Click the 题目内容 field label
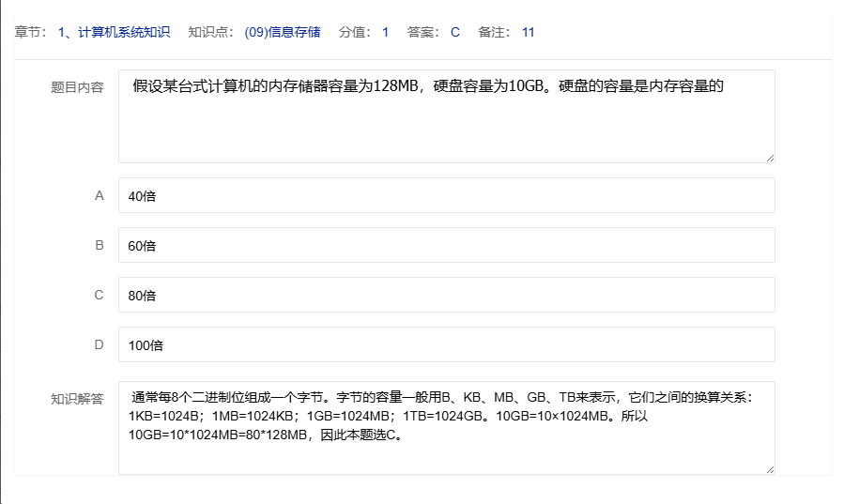This screenshot has width=844, height=504. [x=77, y=87]
